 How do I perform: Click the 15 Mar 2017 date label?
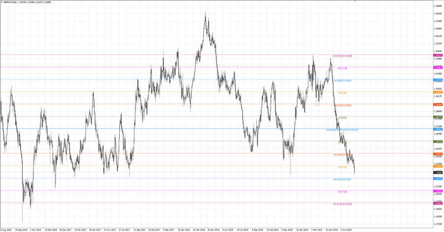(80, 230)
